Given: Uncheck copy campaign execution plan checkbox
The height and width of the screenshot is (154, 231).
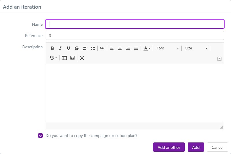Looking at the screenshot, I should [40, 136].
